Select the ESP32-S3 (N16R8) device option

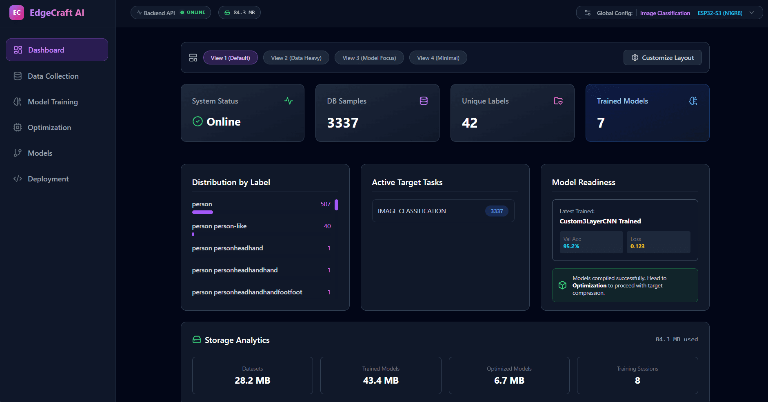[720, 13]
